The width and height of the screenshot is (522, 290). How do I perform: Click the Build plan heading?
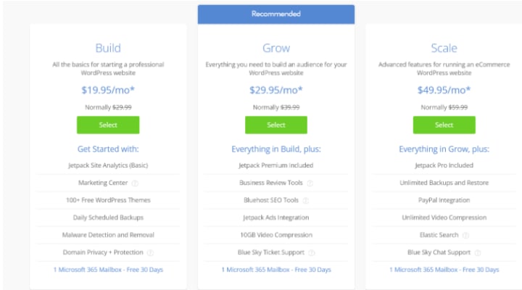coord(108,49)
